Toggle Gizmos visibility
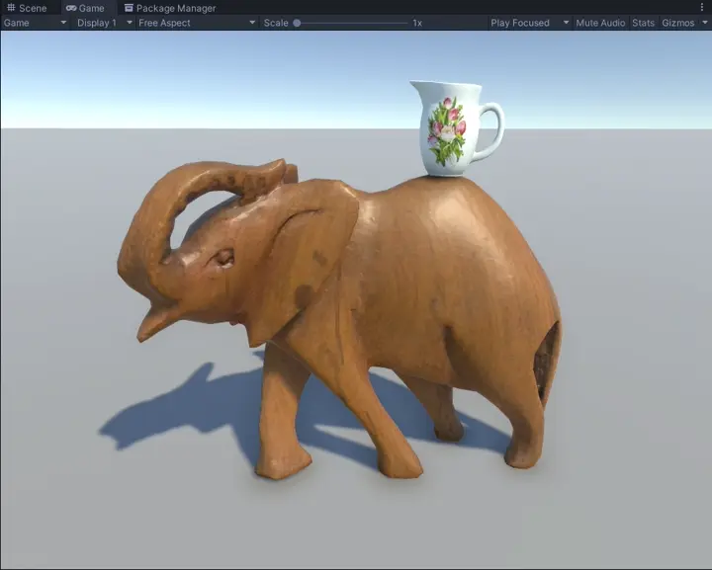The width and height of the screenshot is (712, 570). [x=678, y=23]
